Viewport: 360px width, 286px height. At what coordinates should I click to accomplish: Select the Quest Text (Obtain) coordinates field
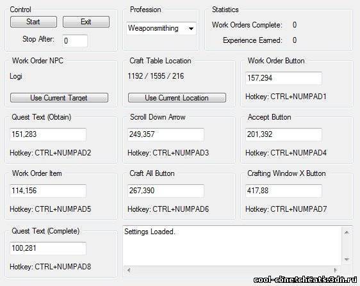pos(48,134)
